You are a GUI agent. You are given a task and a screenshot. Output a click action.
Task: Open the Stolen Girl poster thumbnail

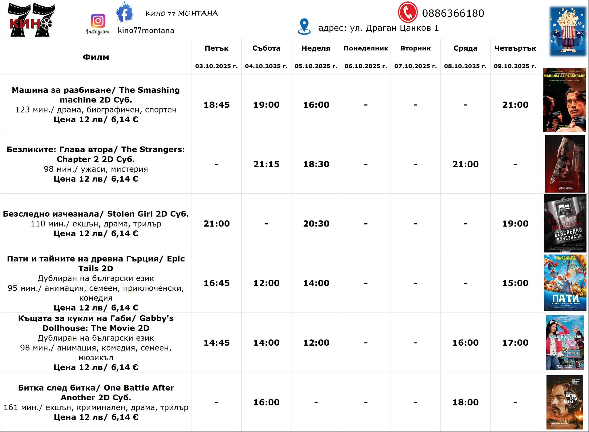coord(565,223)
